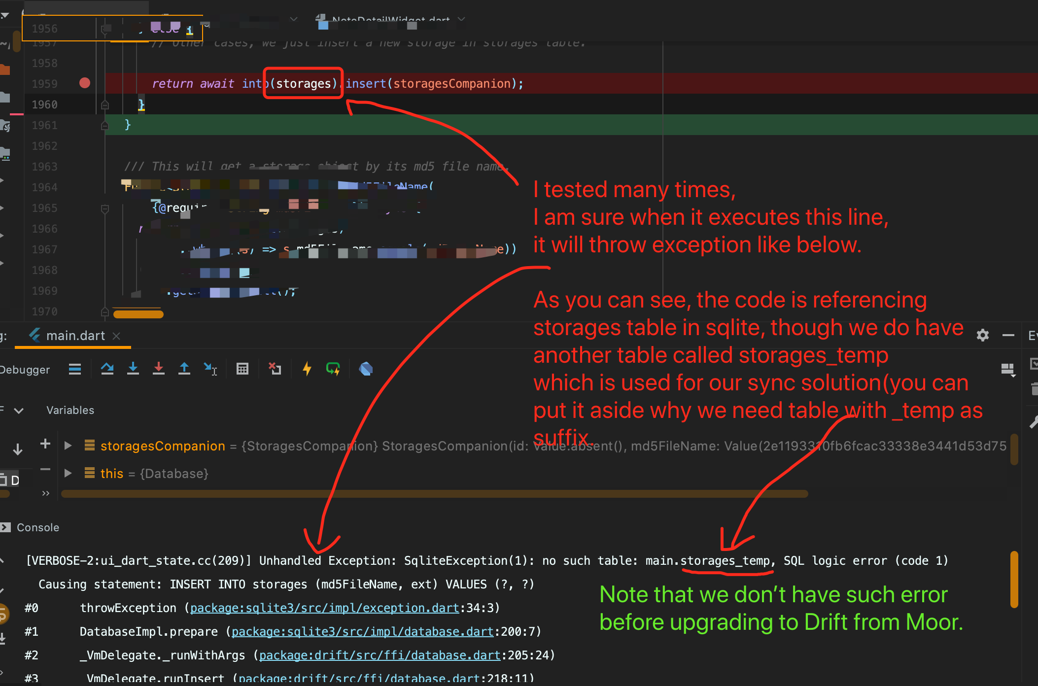Expand the this variable showing {Database}
The height and width of the screenshot is (686, 1038).
click(68, 474)
